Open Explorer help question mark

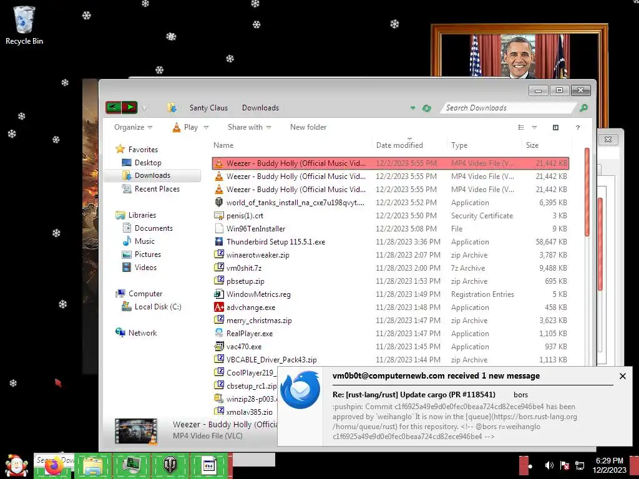[x=577, y=127]
